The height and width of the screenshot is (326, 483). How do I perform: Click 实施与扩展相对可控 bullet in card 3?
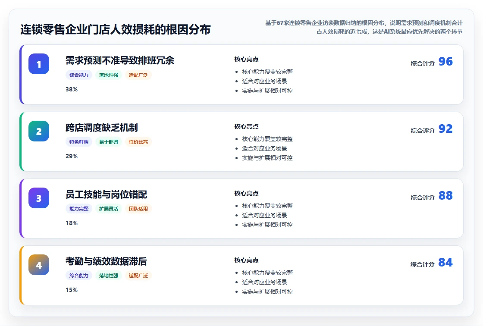click(267, 225)
